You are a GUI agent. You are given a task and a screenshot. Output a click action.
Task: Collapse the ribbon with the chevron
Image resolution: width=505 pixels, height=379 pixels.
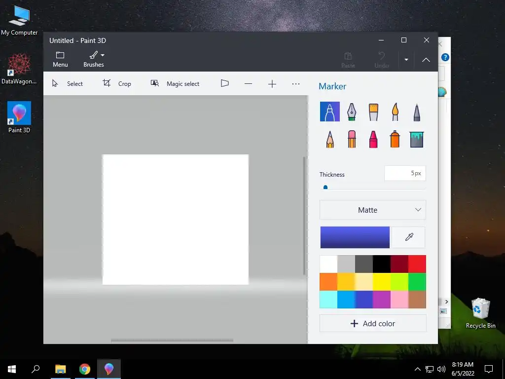tap(426, 60)
